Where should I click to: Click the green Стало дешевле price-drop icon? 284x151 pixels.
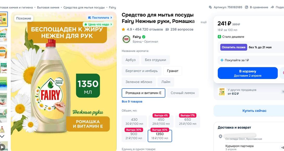tap(219, 37)
